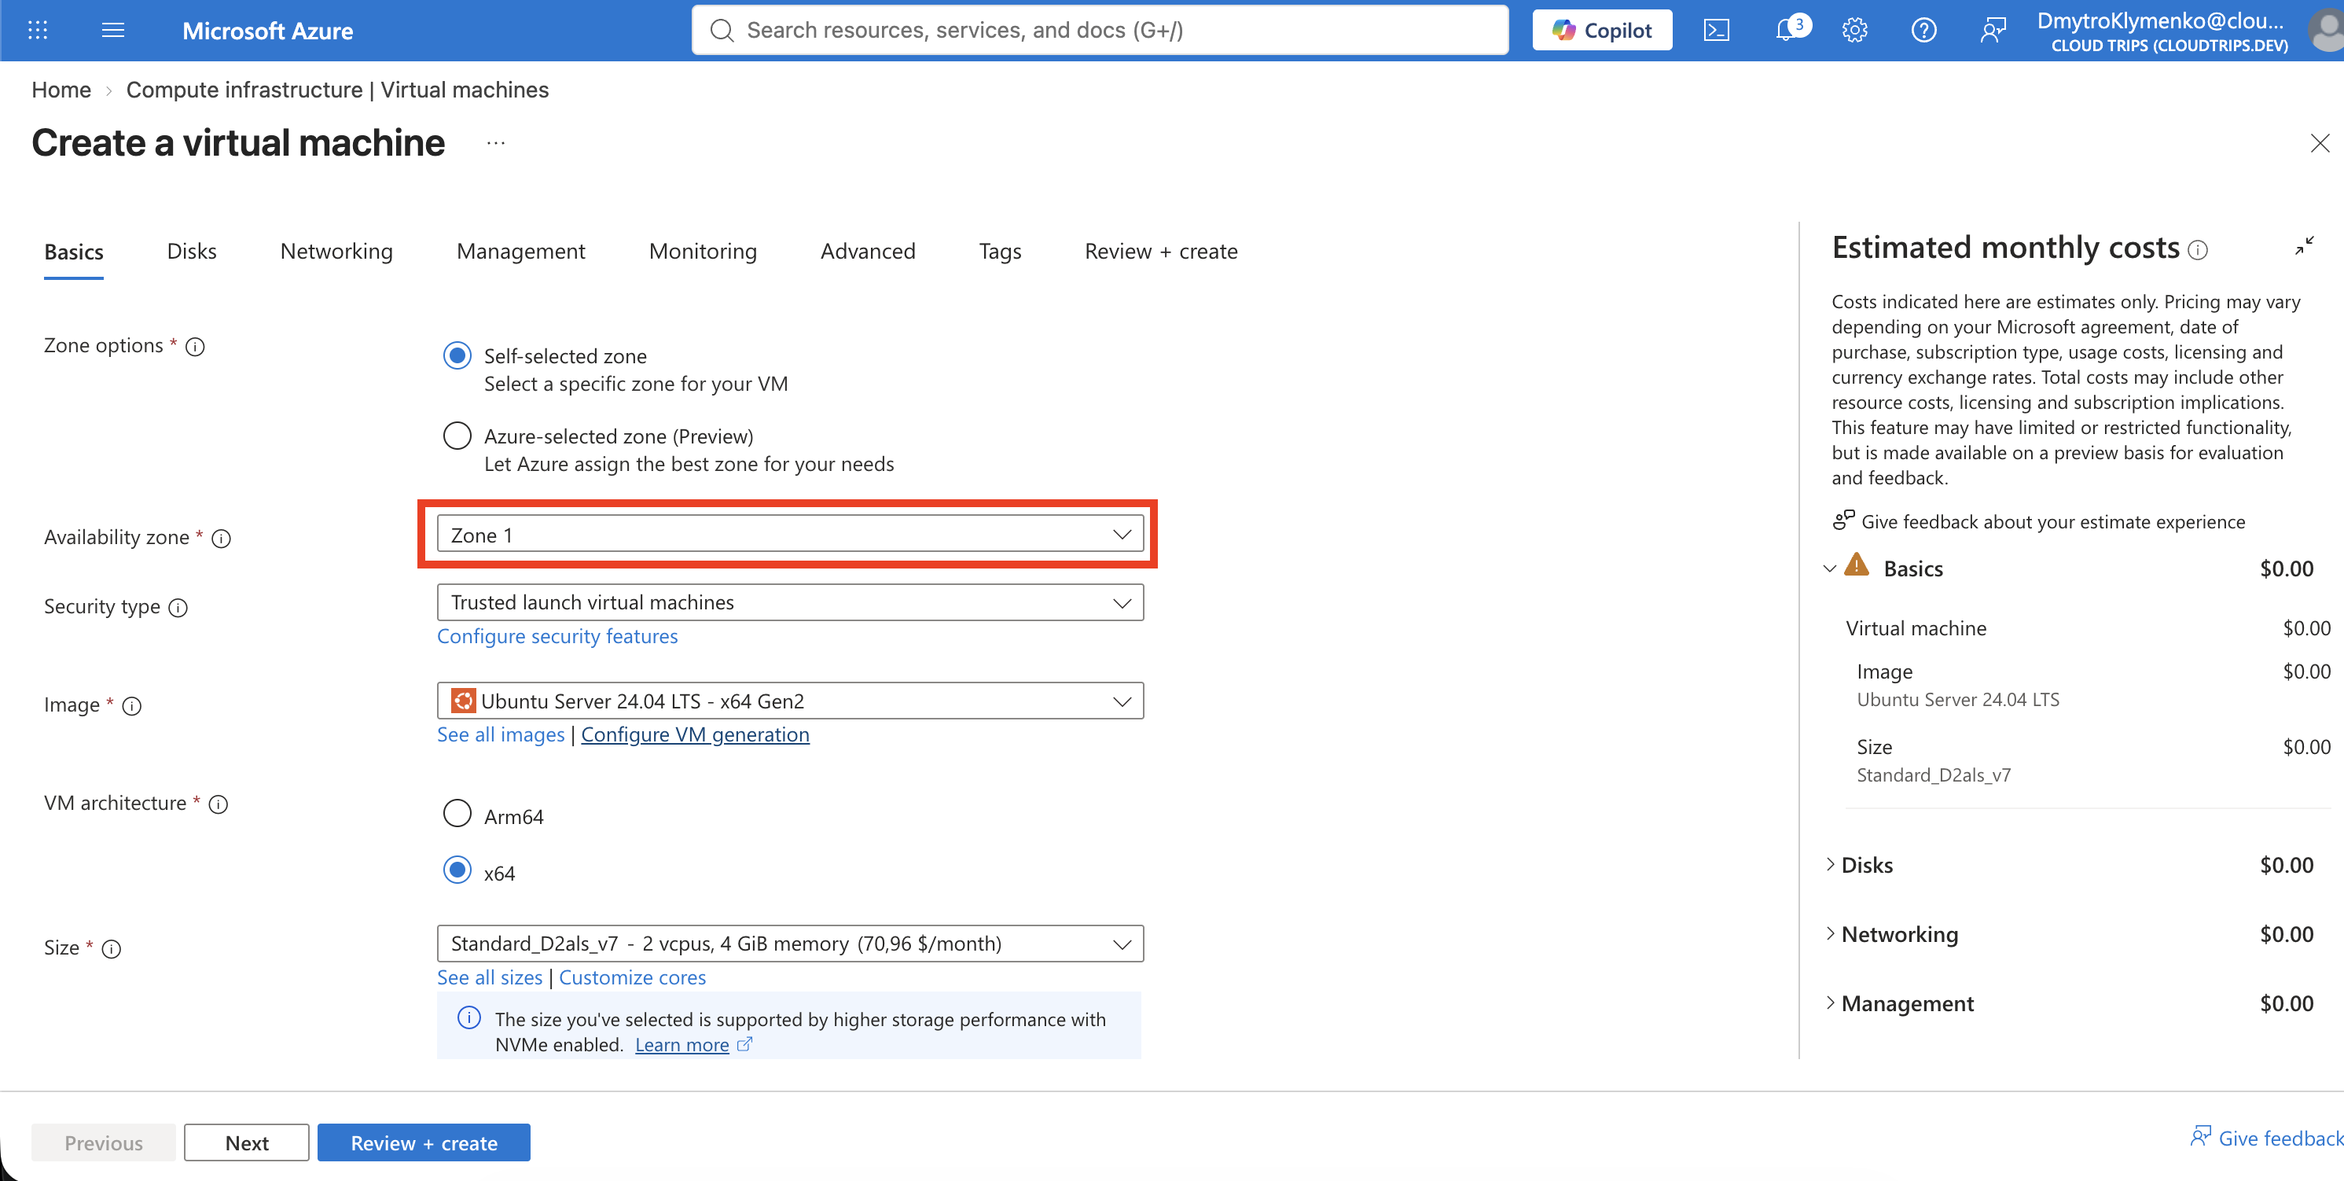Click Configure VM generation link
This screenshot has width=2344, height=1181.
pyautogui.click(x=695, y=734)
